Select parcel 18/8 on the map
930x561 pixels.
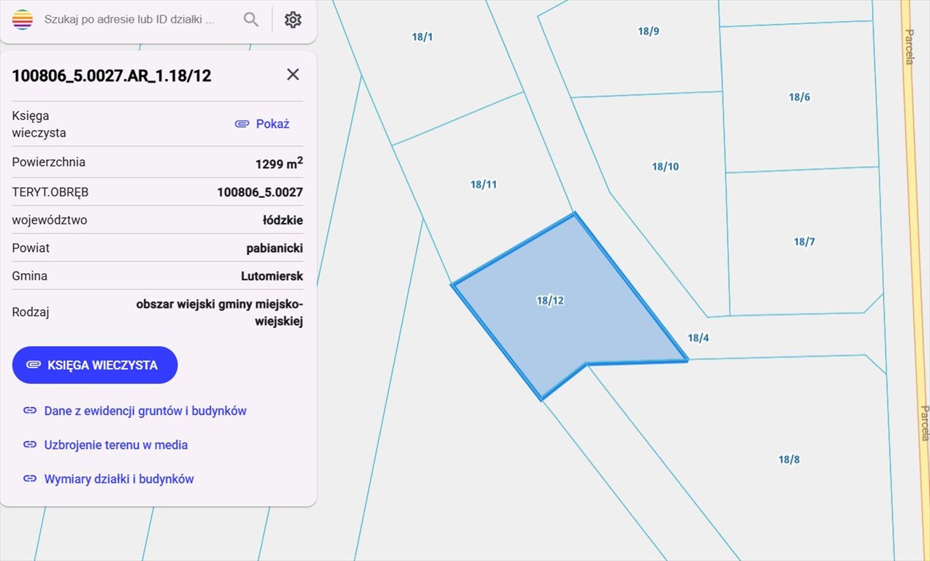788,459
